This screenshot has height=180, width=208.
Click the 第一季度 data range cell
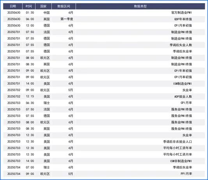[67, 19]
